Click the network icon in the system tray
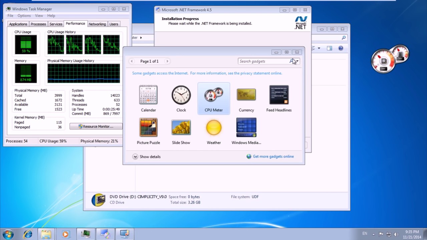 click(x=388, y=234)
